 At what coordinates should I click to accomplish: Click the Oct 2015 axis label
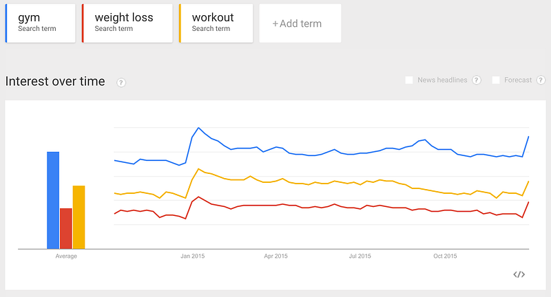(x=445, y=256)
